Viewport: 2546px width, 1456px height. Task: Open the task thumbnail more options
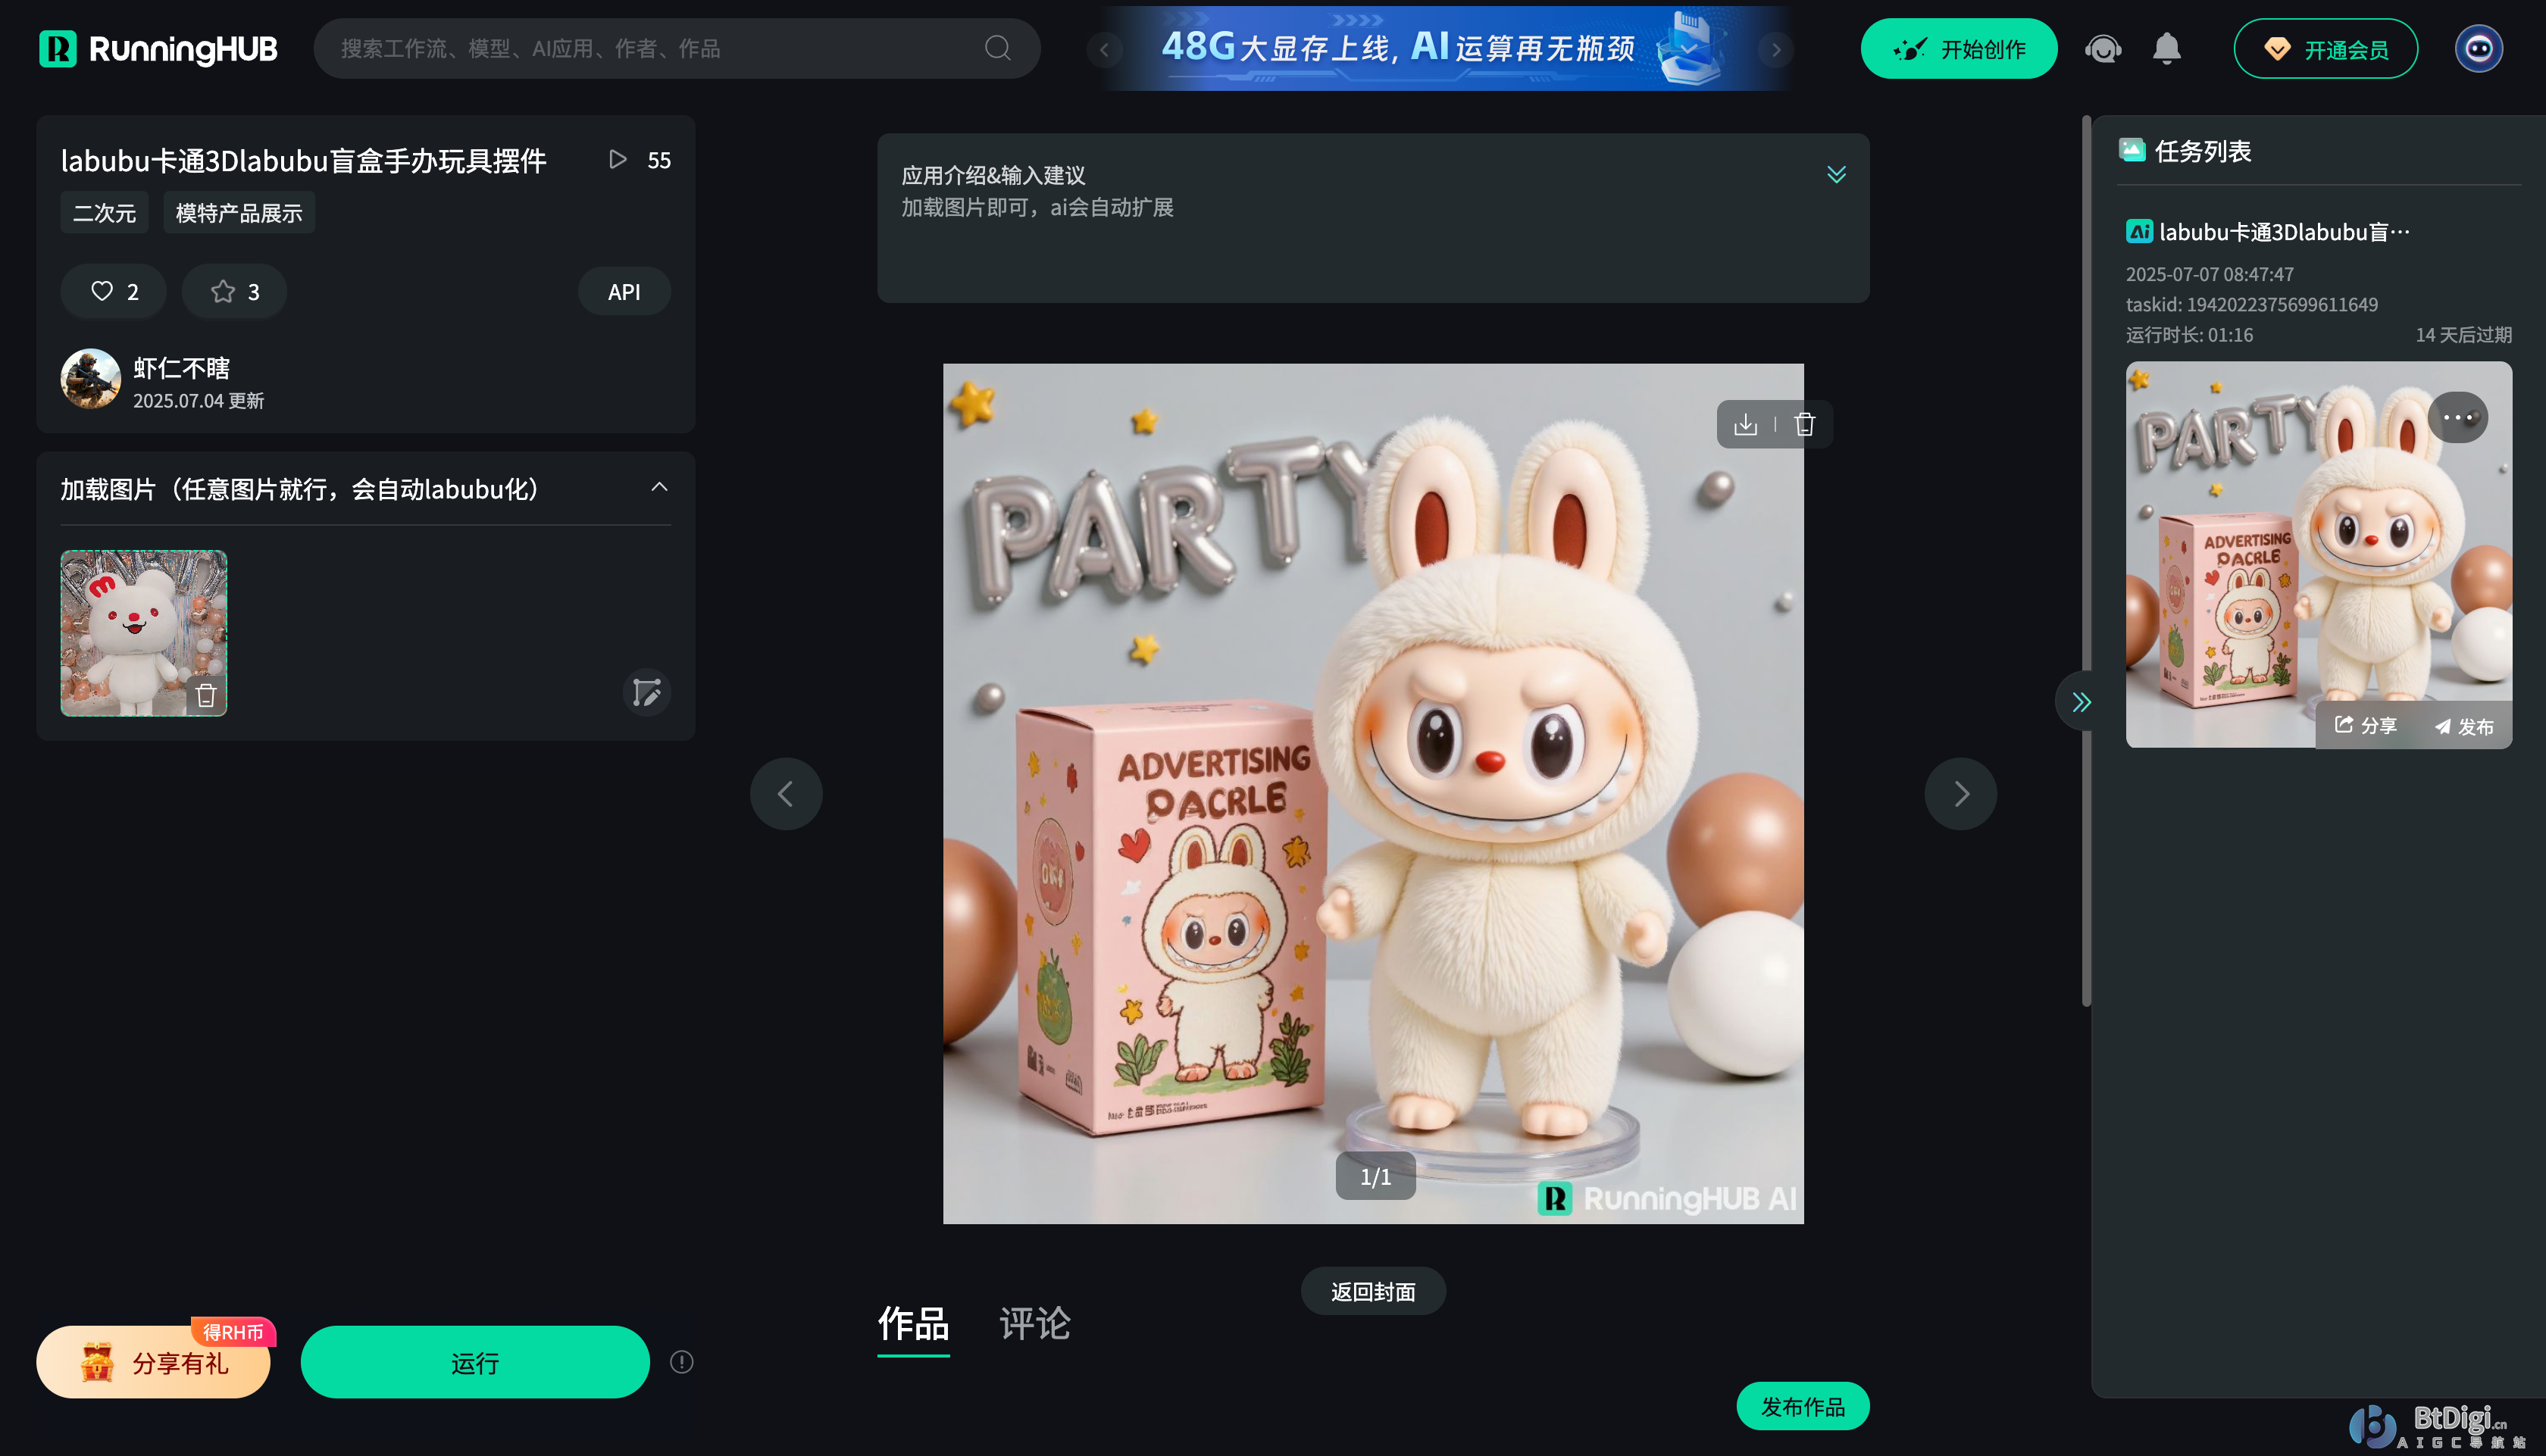(2457, 417)
